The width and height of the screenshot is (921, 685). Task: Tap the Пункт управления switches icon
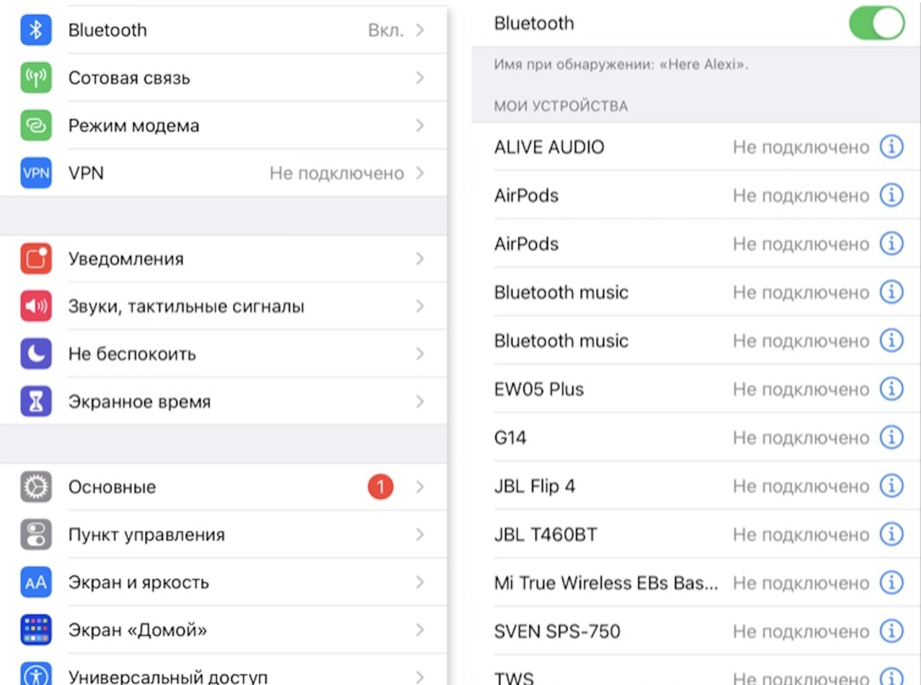point(36,534)
